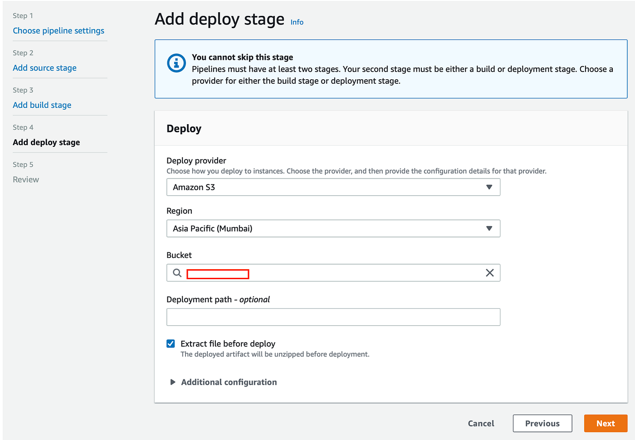The image size is (635, 440).
Task: Click the disclosure triangle beside Additional configuration
Action: point(172,382)
